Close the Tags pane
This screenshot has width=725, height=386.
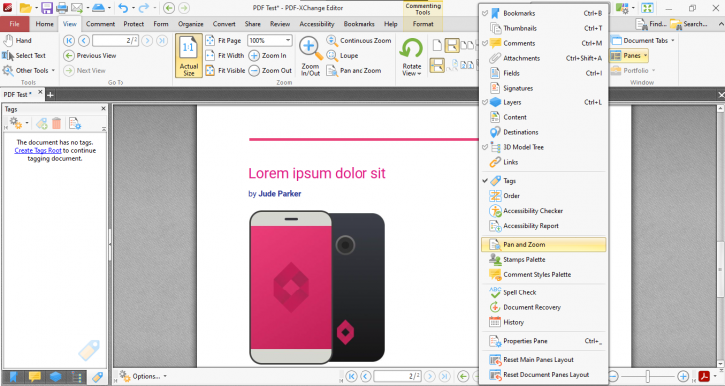coord(104,109)
